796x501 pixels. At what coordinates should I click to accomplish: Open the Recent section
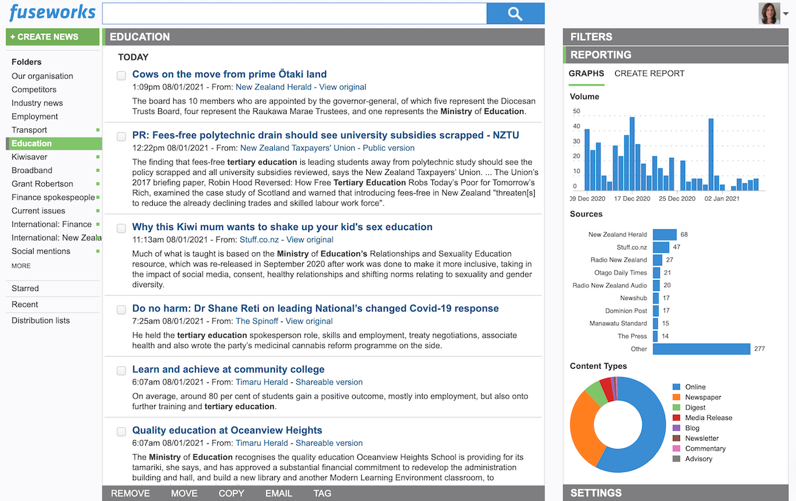pyautogui.click(x=25, y=305)
